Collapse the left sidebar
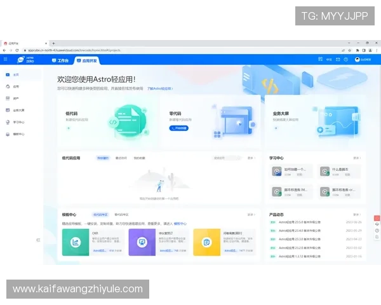Viewport: 381px width, 305px height. coord(38,240)
